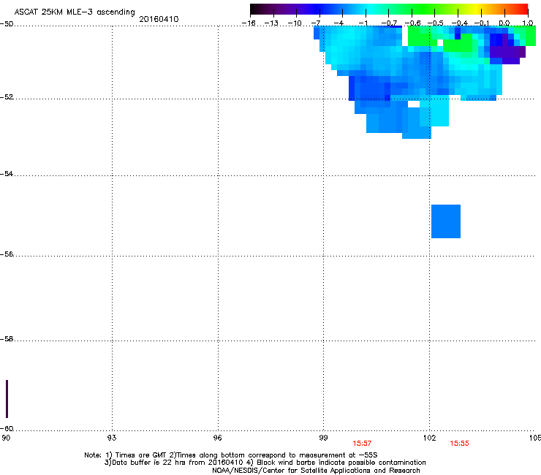Viewport: 541px width, 475px height.
Task: Click the longitude label '96'
Action: point(217,438)
